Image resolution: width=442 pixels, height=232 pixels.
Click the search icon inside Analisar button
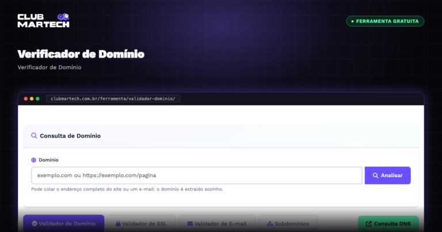click(375, 176)
